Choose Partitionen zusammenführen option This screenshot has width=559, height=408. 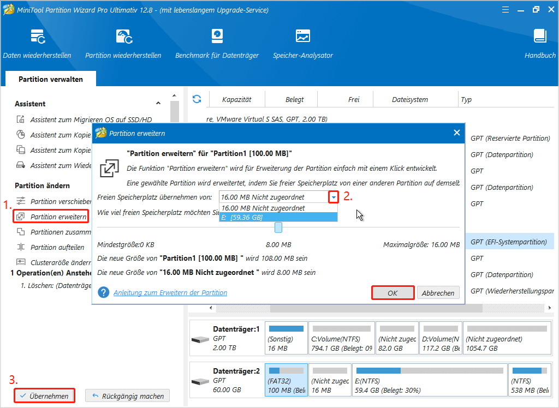pyautogui.click(x=53, y=232)
